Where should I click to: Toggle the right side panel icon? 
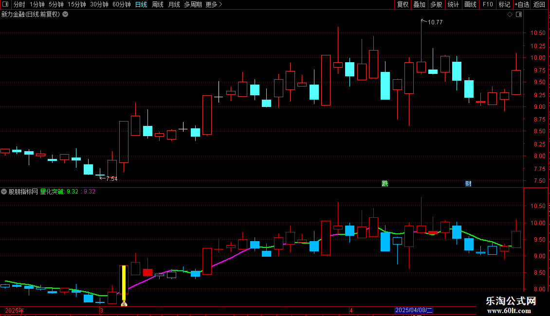click(519, 15)
